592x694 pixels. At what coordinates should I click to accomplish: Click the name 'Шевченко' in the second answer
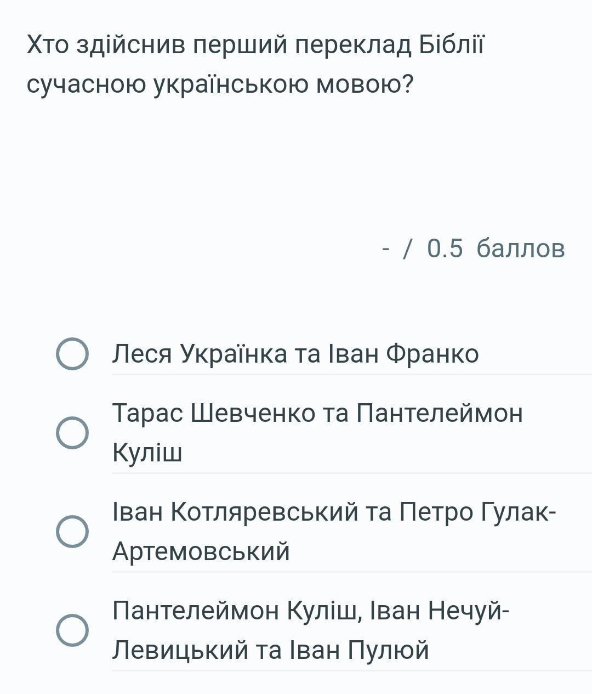tap(253, 413)
